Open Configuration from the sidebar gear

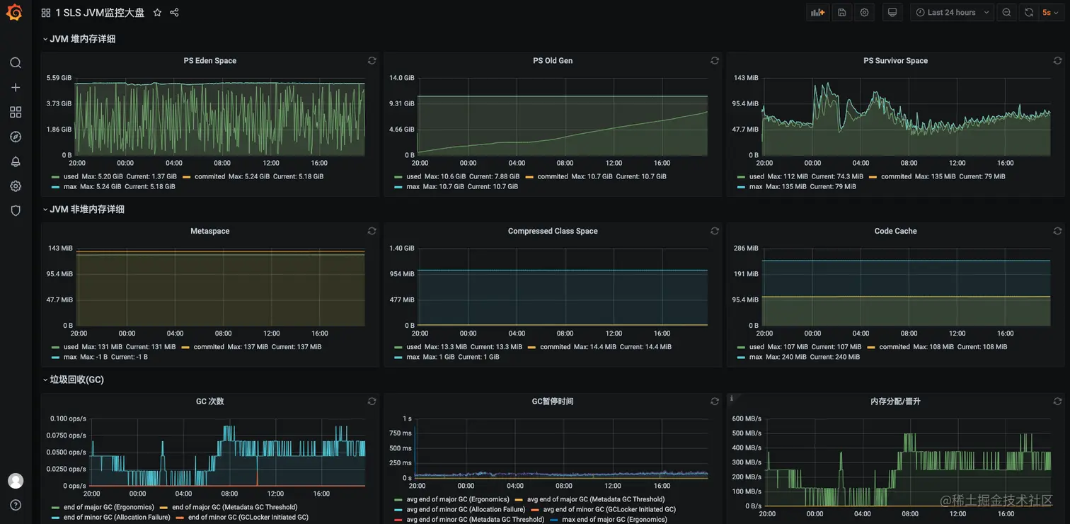[x=16, y=186]
